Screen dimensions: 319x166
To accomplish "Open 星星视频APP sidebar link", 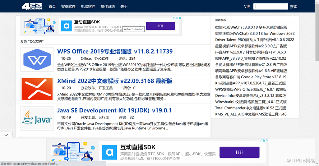I will [251, 46].
